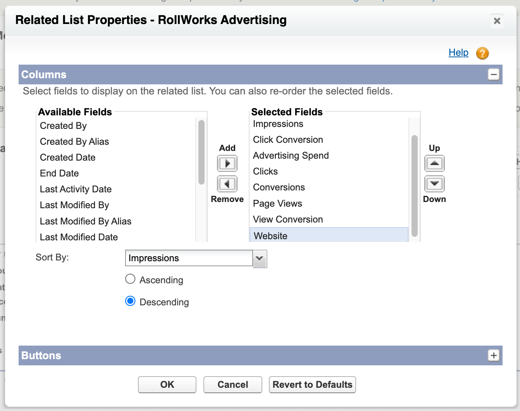Screen dimensions: 520x411
Task: Close the Related List Properties dialog
Action: [497, 21]
